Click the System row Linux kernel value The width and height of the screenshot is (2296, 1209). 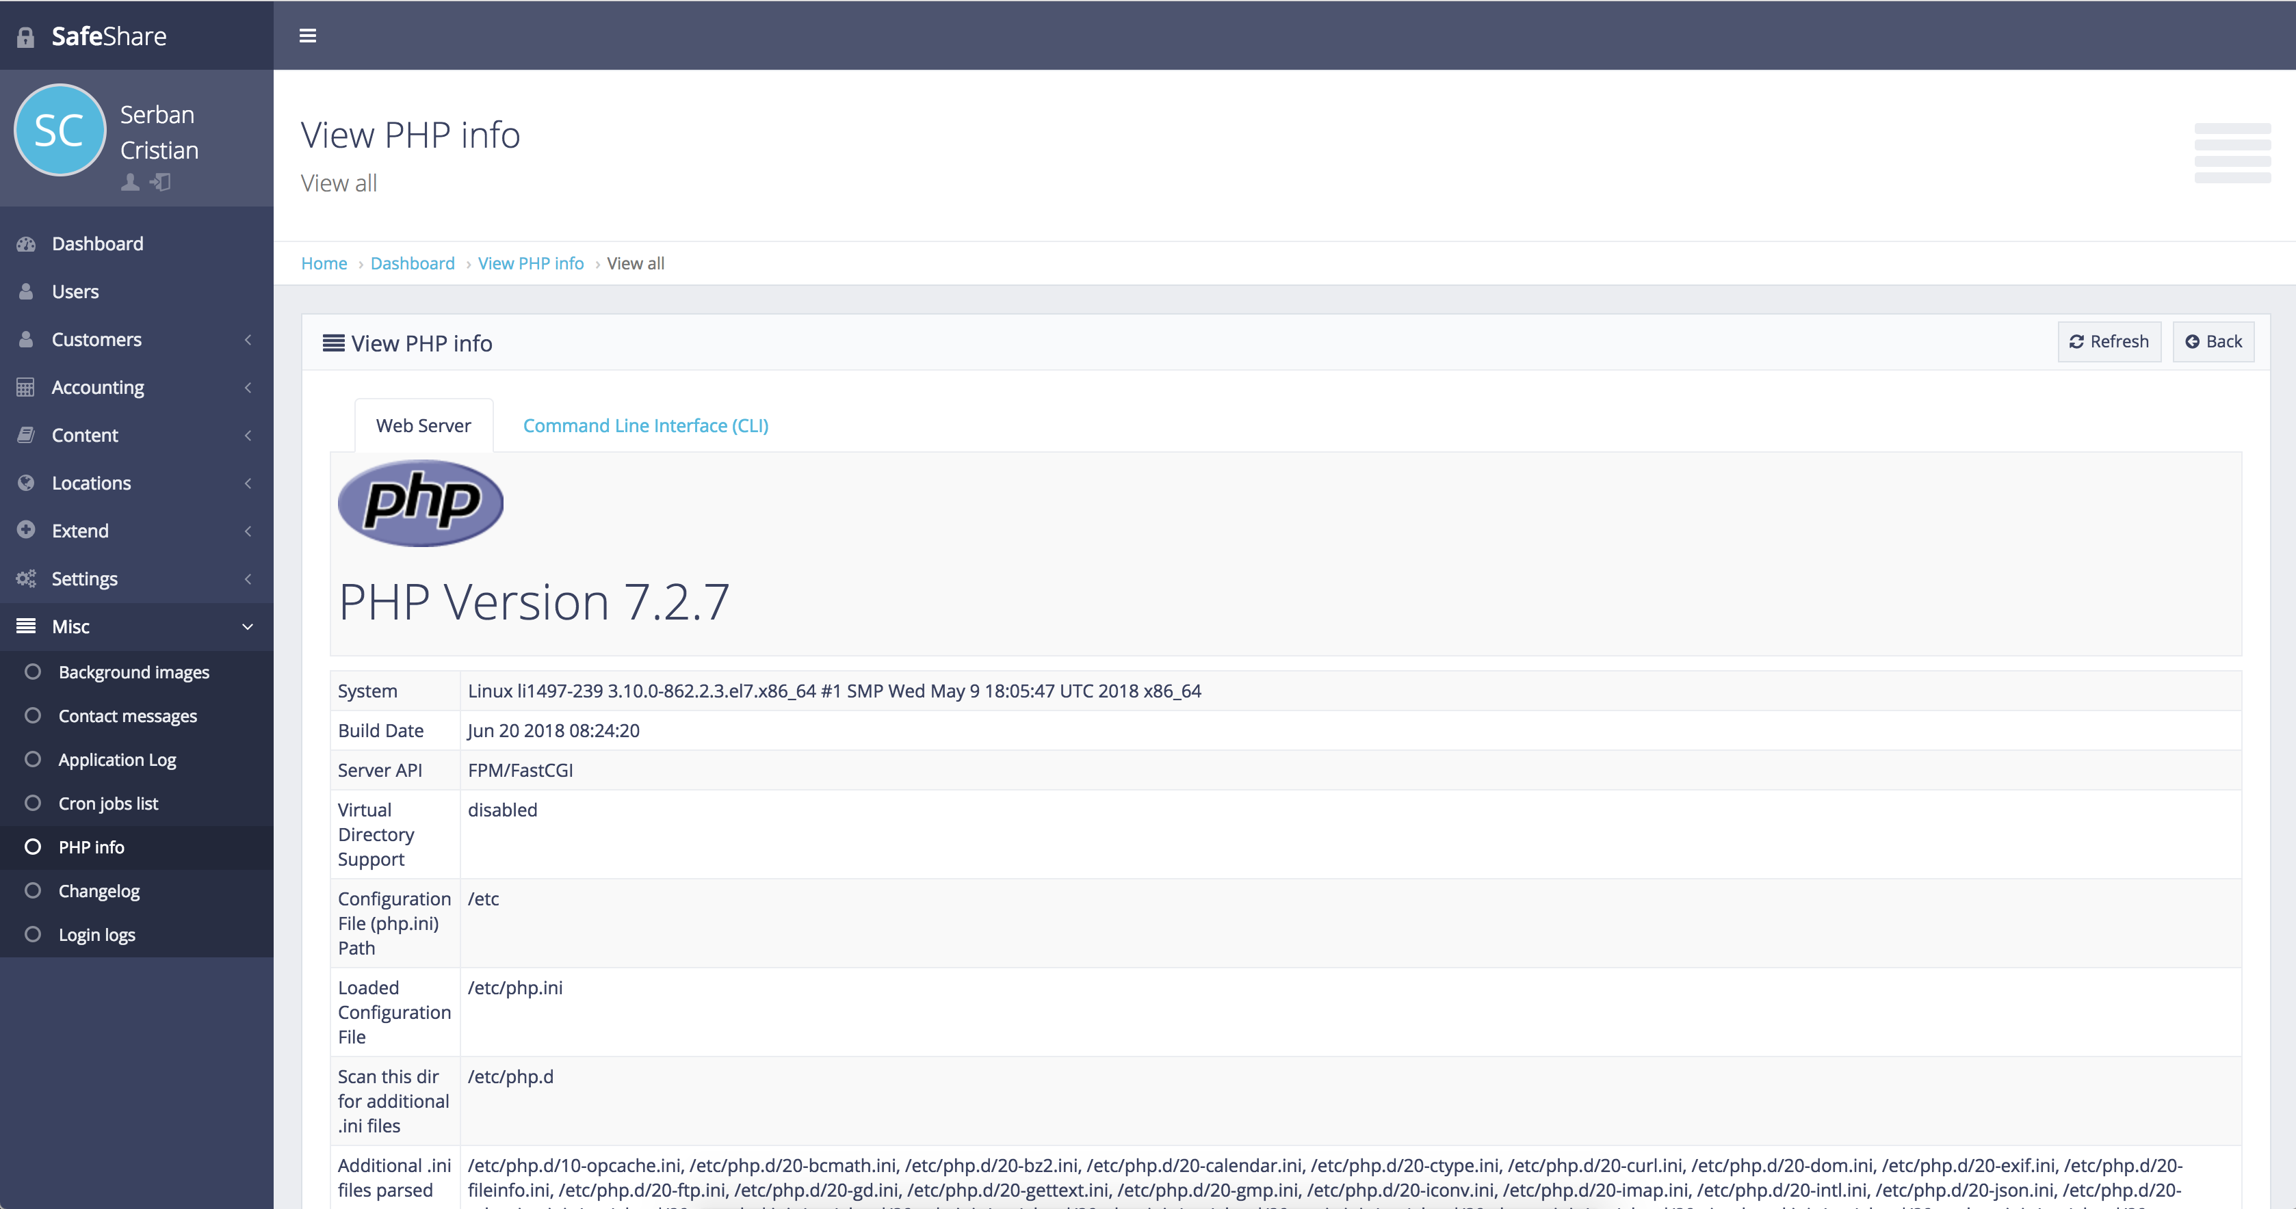click(x=834, y=691)
